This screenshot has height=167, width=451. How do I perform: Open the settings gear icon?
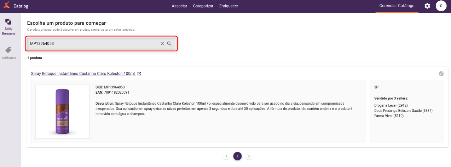427,6
